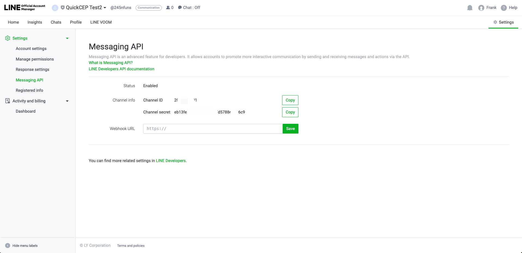
Task: Collapse the Settings sidebar section arrow
Action: click(x=67, y=38)
